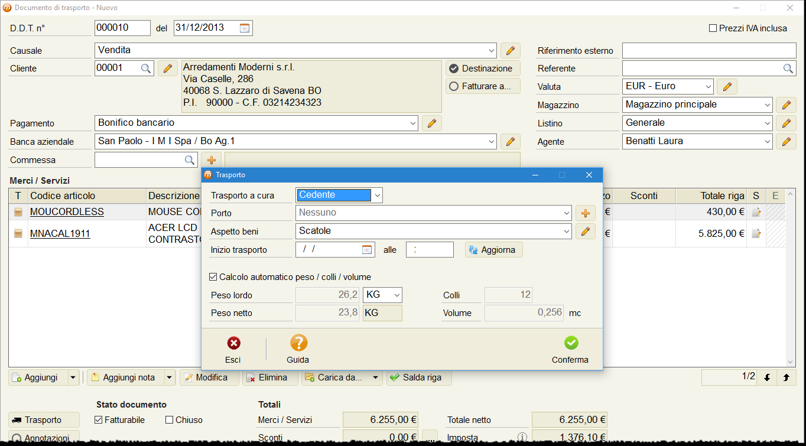This screenshot has height=446, width=806.
Task: Edit the Cliente record with its pencil icon
Action: (168, 69)
